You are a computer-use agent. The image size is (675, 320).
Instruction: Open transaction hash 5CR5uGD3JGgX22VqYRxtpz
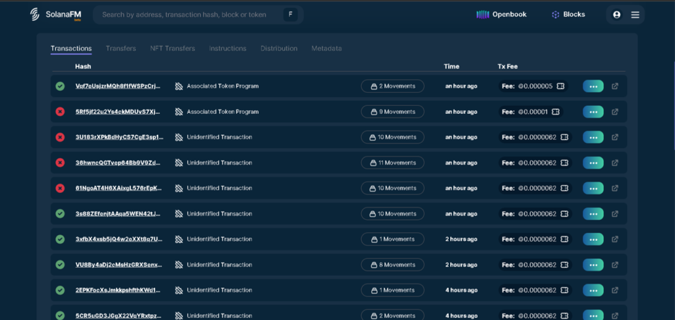coord(119,315)
